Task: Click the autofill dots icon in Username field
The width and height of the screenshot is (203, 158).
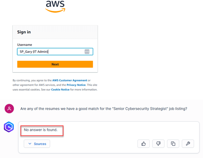Action: pos(87,51)
